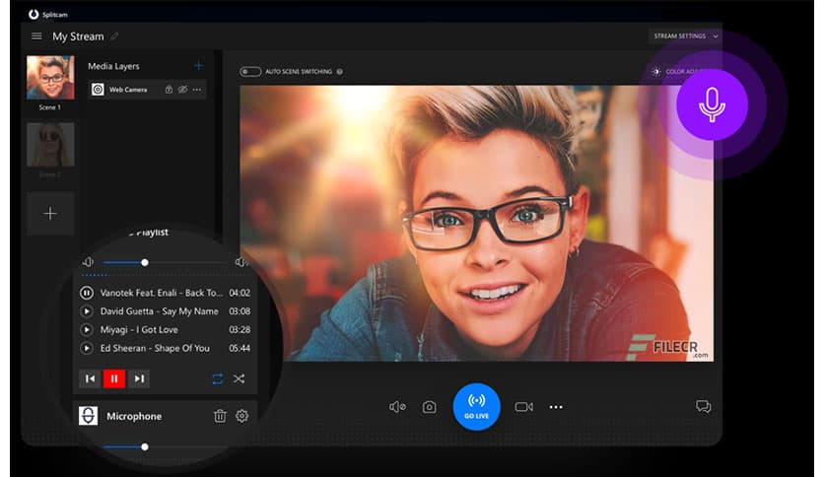Toggle Auto Scene Switching switch
This screenshot has width=824, height=477.
(x=250, y=71)
